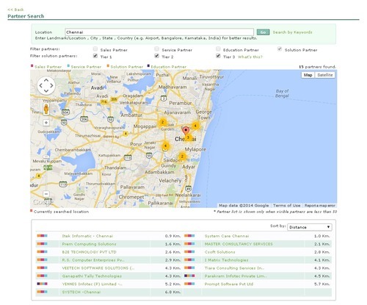The width and height of the screenshot is (367, 305).
Task: Open SYSTECH -Chennai partner link
Action: click(81, 292)
